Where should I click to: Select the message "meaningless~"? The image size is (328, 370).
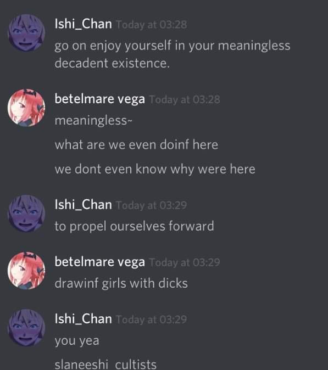pyautogui.click(x=93, y=120)
